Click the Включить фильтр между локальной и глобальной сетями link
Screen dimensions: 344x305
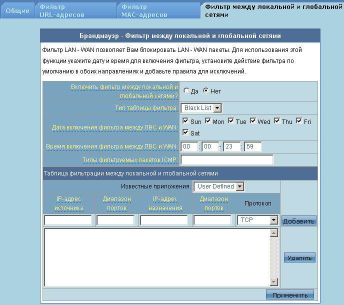124,91
